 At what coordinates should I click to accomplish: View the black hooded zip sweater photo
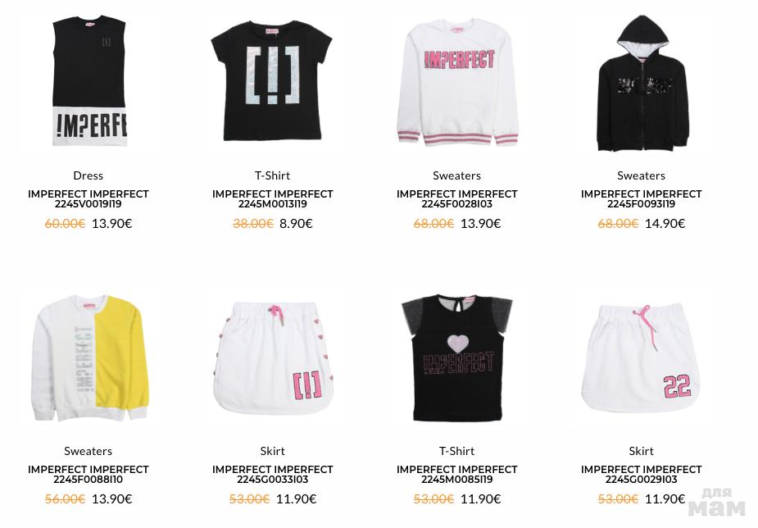point(642,83)
